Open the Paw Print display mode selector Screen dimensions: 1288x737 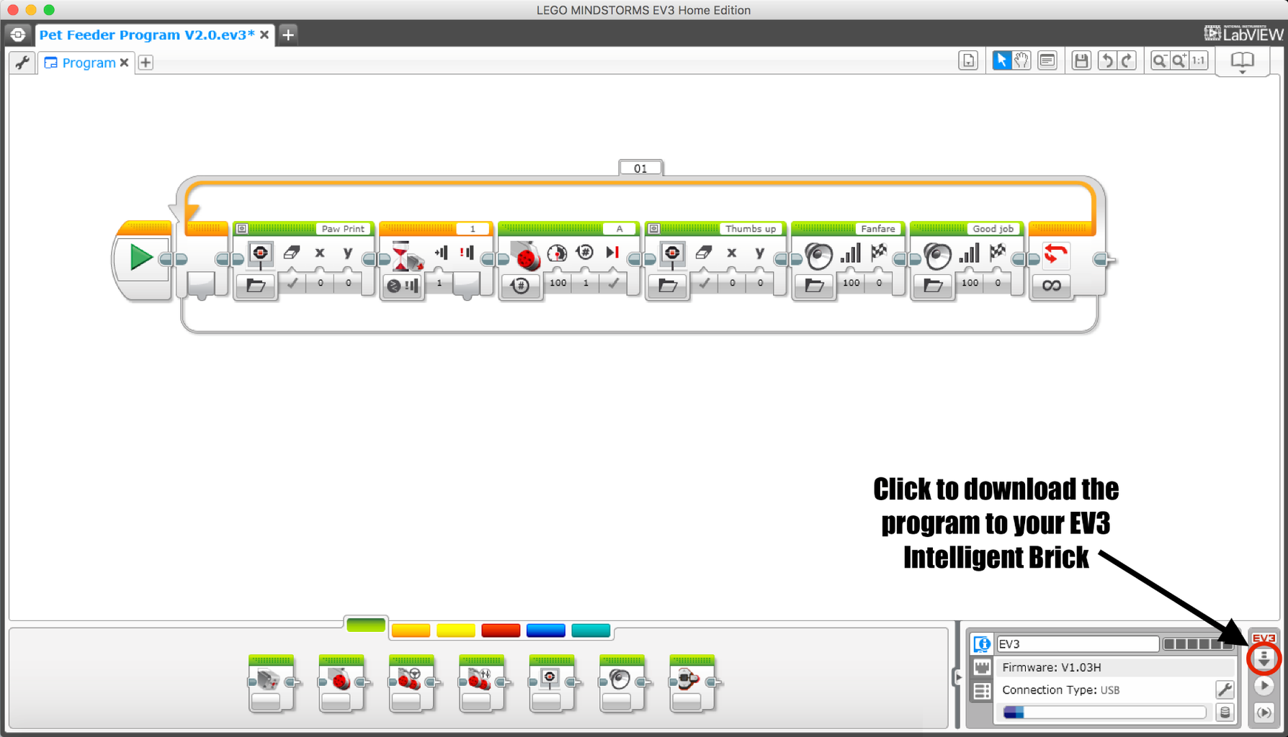click(x=256, y=286)
